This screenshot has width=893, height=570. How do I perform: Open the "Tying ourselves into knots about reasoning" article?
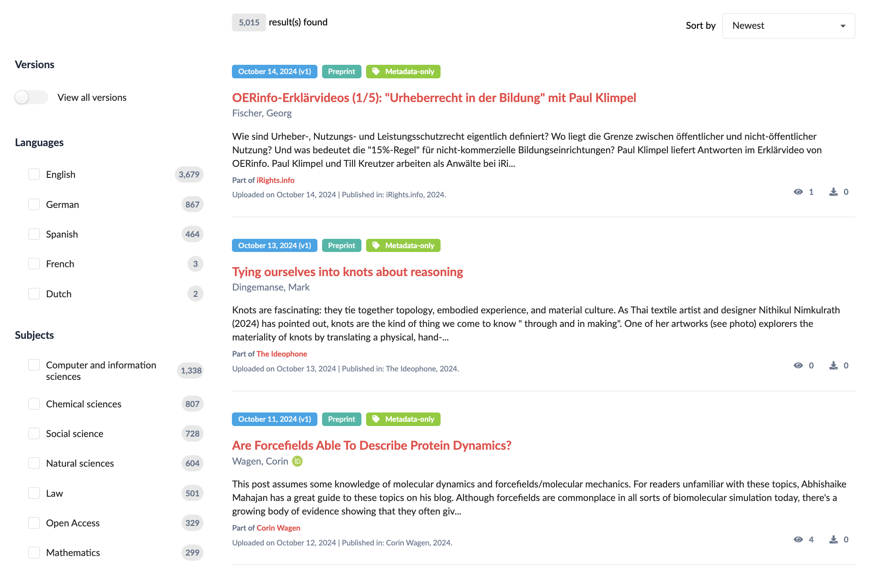pos(347,272)
